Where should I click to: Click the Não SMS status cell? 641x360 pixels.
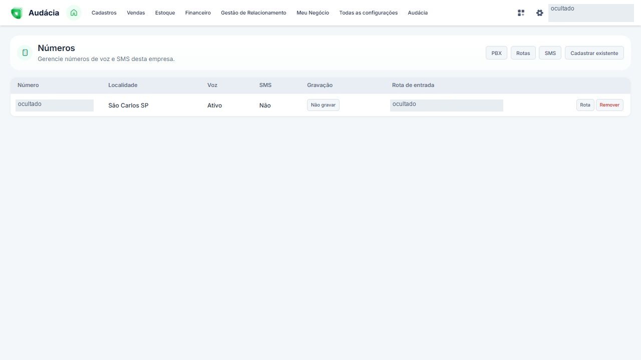tap(265, 105)
